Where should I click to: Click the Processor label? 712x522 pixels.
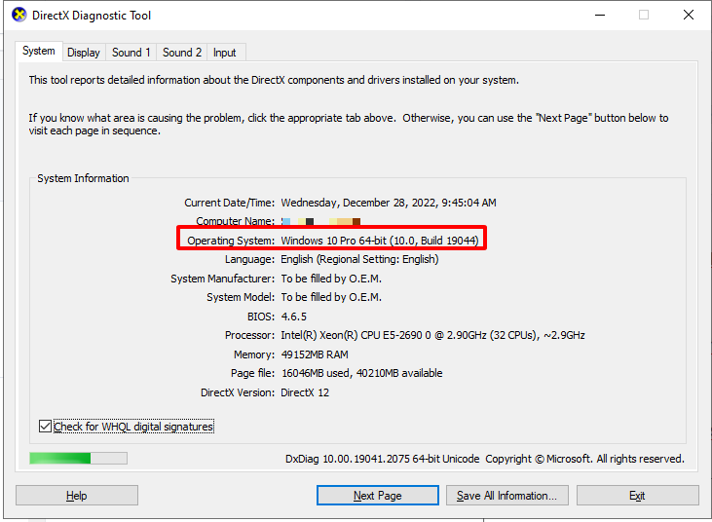click(249, 335)
